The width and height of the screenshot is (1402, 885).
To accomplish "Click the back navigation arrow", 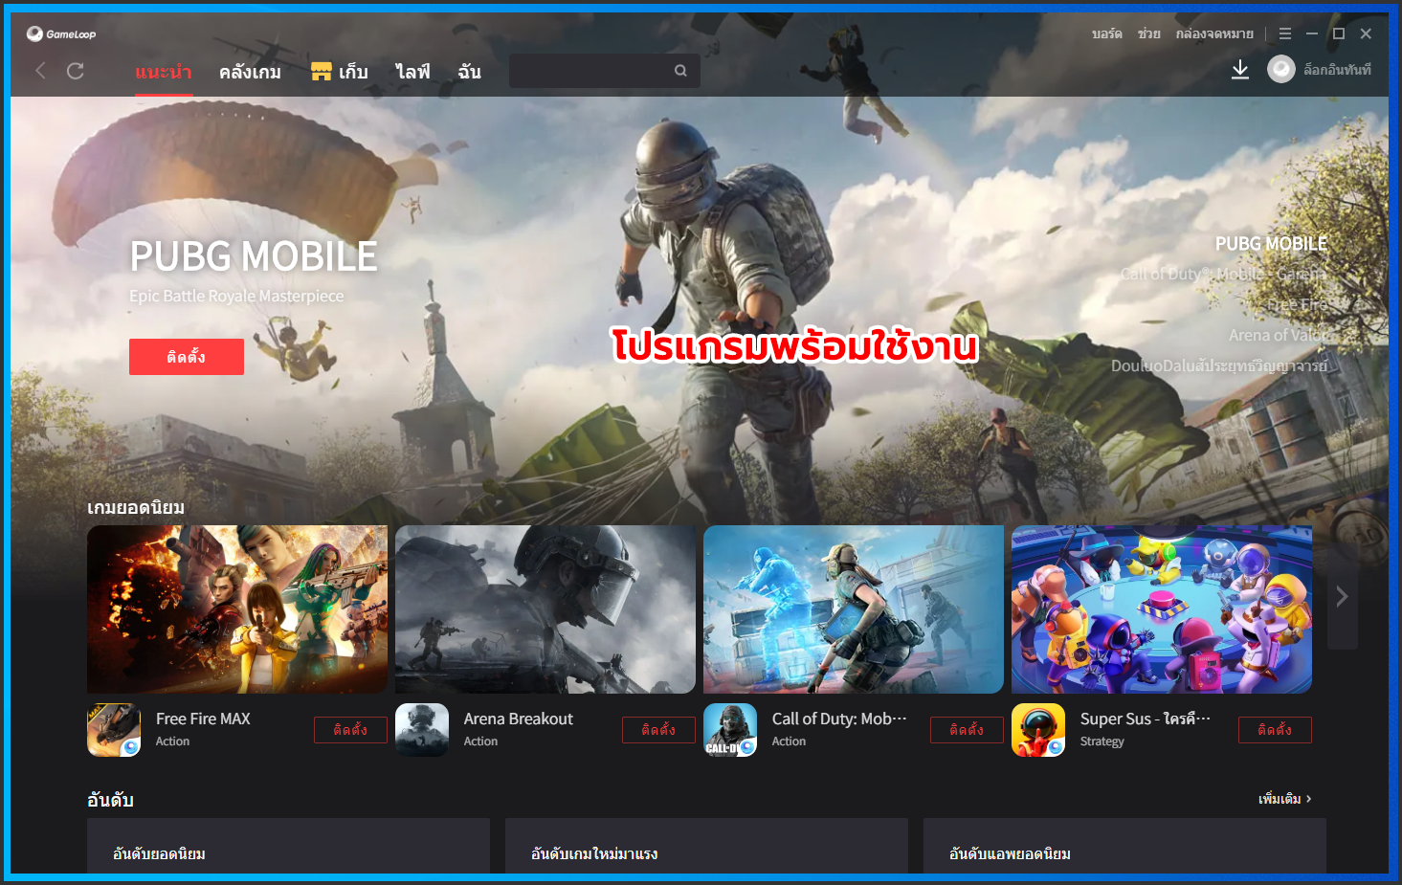I will (x=39, y=71).
